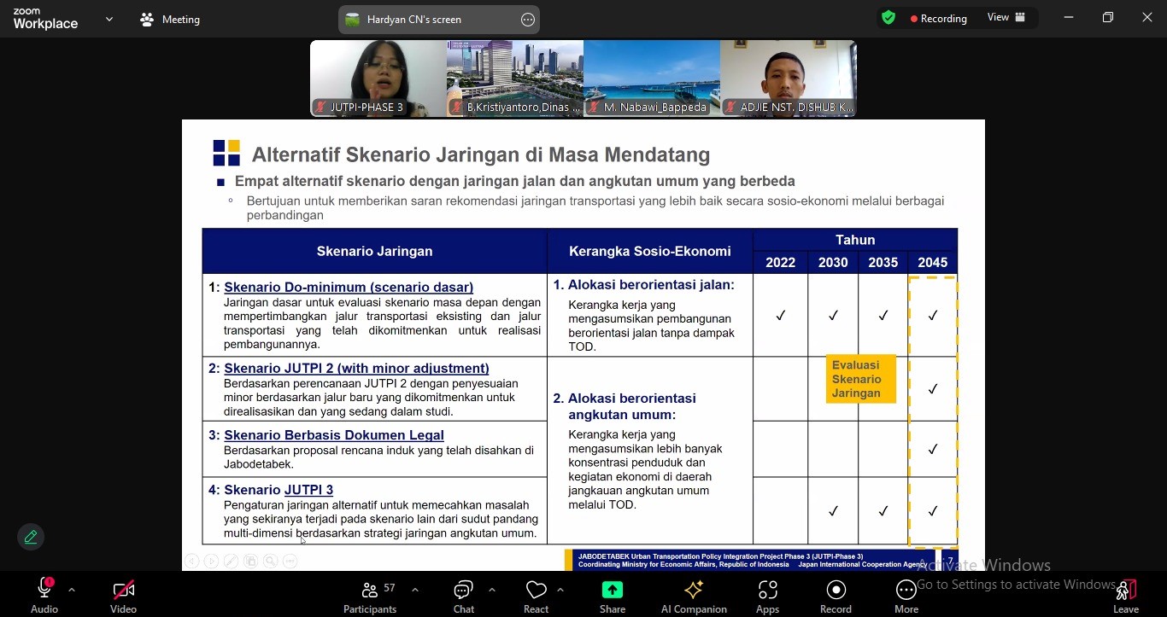Image resolution: width=1167 pixels, height=617 pixels.
Task: Click the green encryption shield icon
Action: point(888,18)
